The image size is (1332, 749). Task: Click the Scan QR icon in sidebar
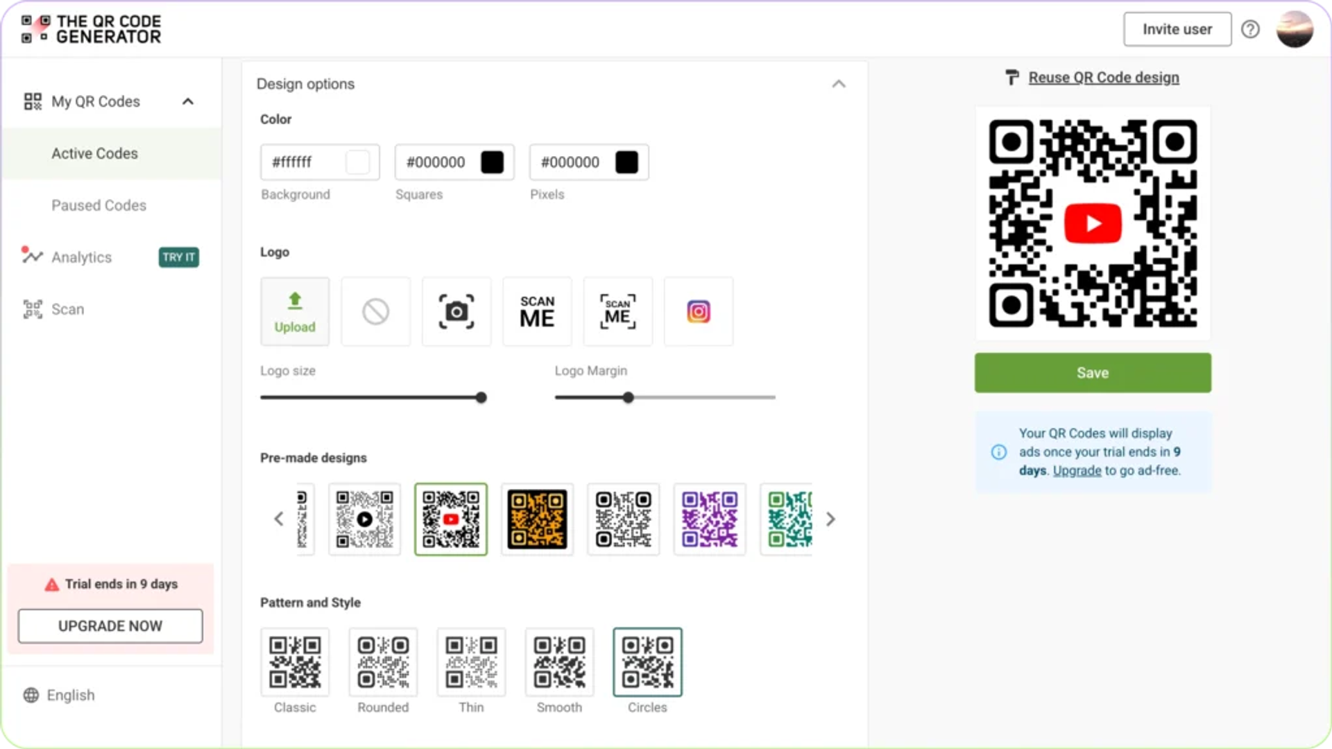(x=32, y=309)
